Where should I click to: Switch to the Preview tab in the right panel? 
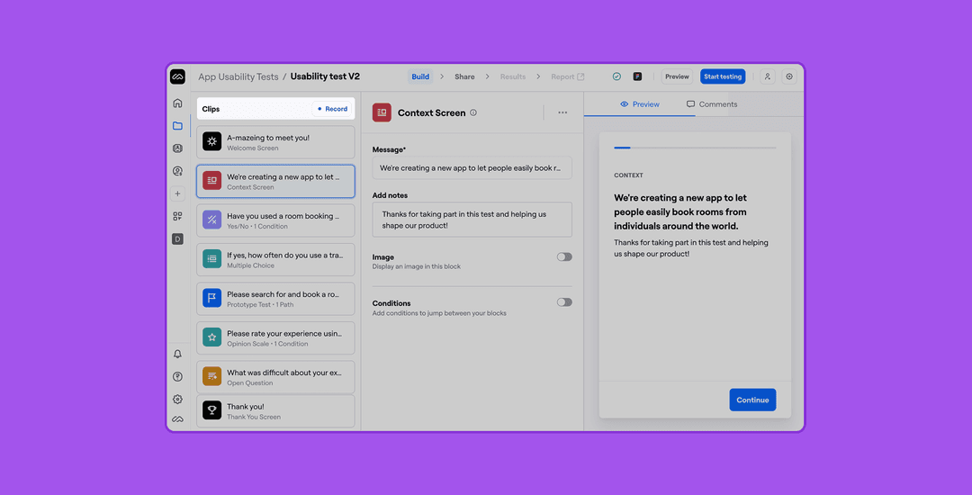[640, 104]
